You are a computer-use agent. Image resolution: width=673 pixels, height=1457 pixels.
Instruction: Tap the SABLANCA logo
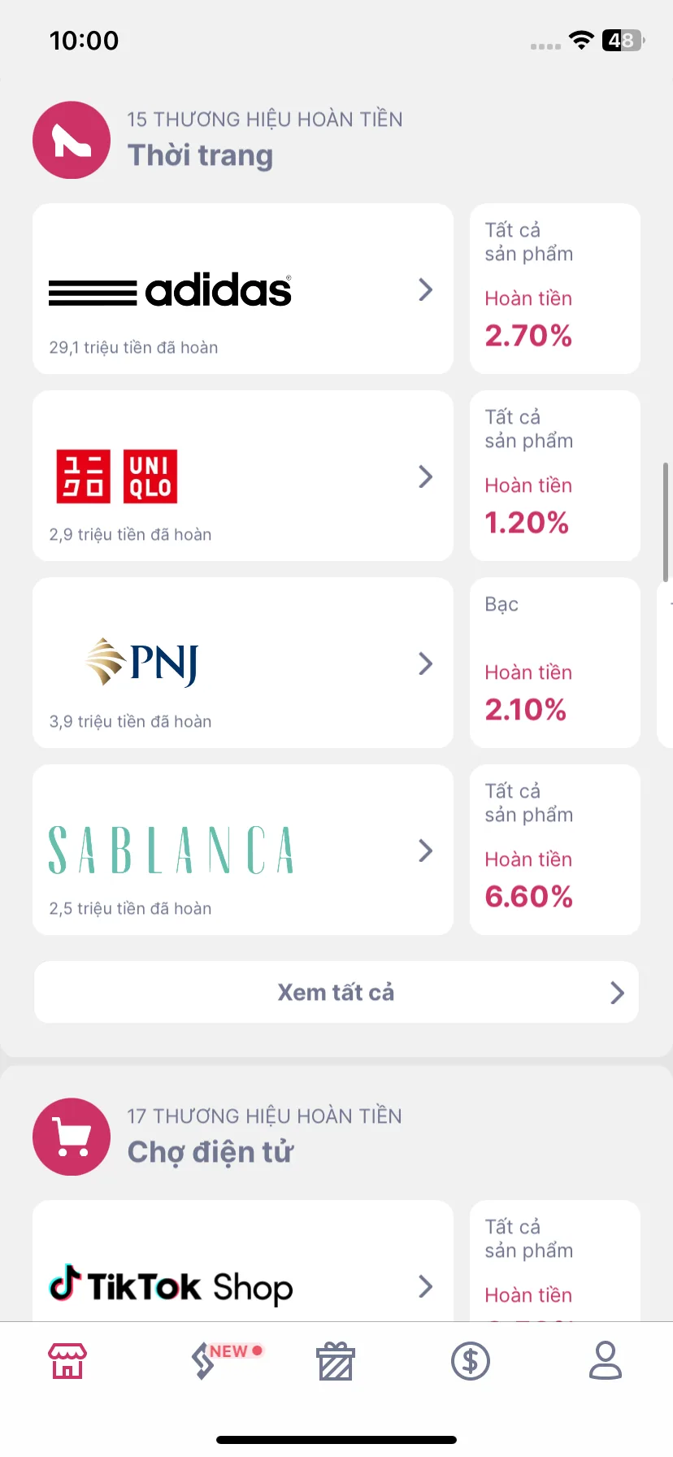(171, 850)
